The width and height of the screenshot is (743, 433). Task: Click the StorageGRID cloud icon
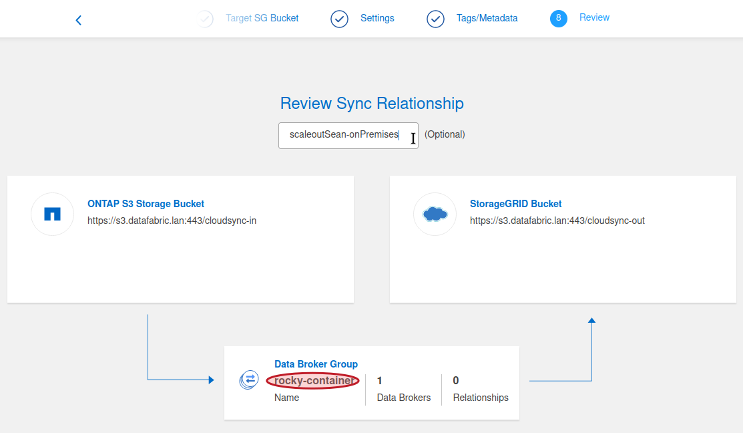[435, 214]
